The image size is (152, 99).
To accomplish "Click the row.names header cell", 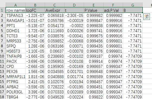I will click(15, 10).
